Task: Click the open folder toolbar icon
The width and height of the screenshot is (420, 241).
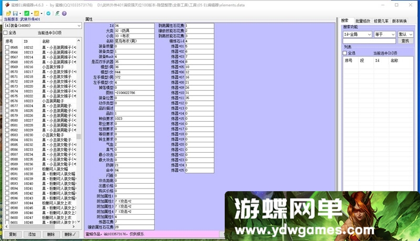Action: coord(8,13)
